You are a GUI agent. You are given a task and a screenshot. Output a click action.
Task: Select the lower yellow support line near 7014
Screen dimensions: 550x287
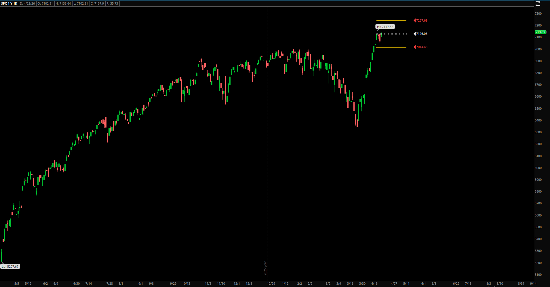click(x=391, y=47)
